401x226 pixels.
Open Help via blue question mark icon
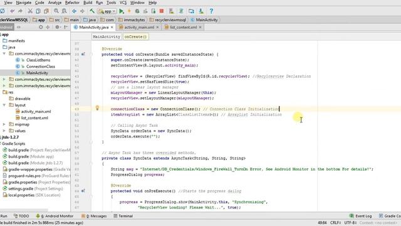tap(211, 11)
